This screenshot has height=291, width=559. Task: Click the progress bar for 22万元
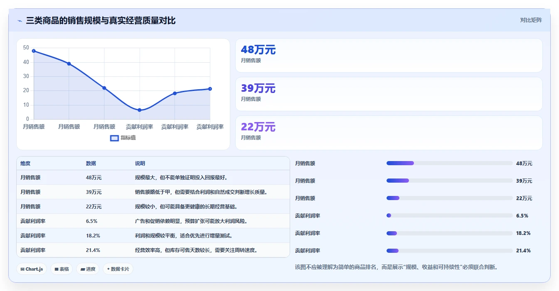coord(449,198)
